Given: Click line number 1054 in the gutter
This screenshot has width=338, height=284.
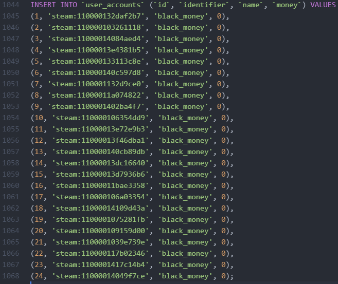Looking at the screenshot, I should 11,118.
